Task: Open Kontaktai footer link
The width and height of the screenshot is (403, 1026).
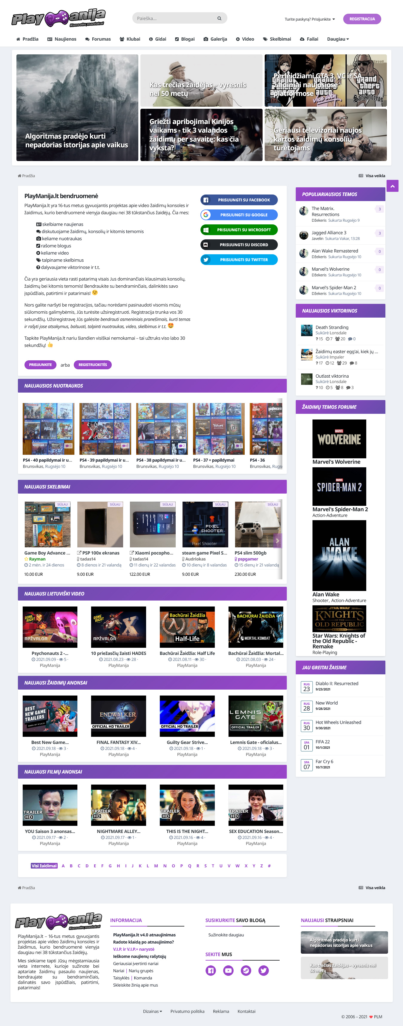Action: point(246,1011)
